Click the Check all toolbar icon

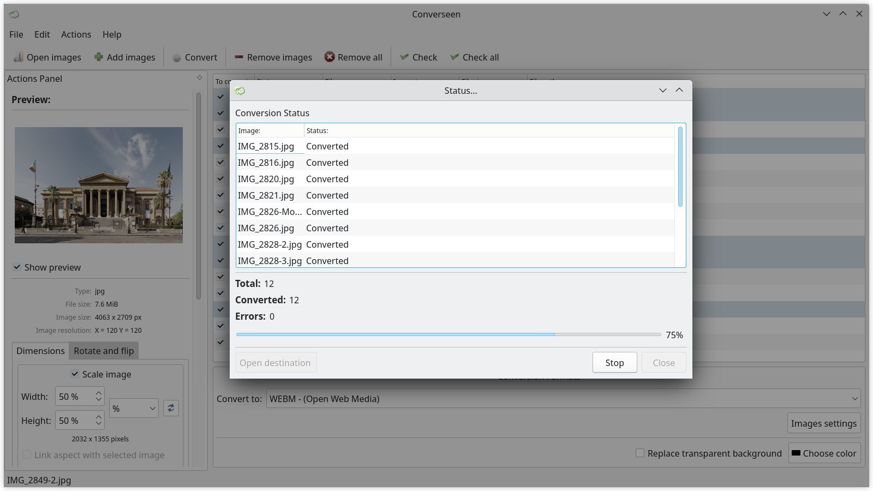click(x=455, y=57)
